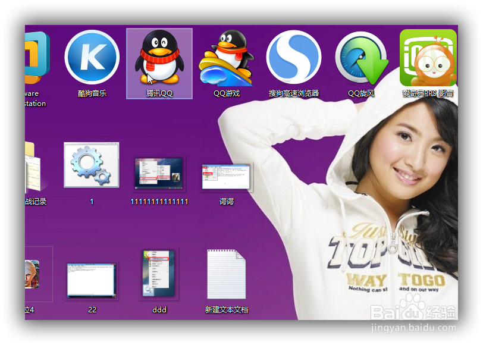Select the 1111111111111 image thumbnail
This screenshot has width=483, height=345.
point(159,173)
